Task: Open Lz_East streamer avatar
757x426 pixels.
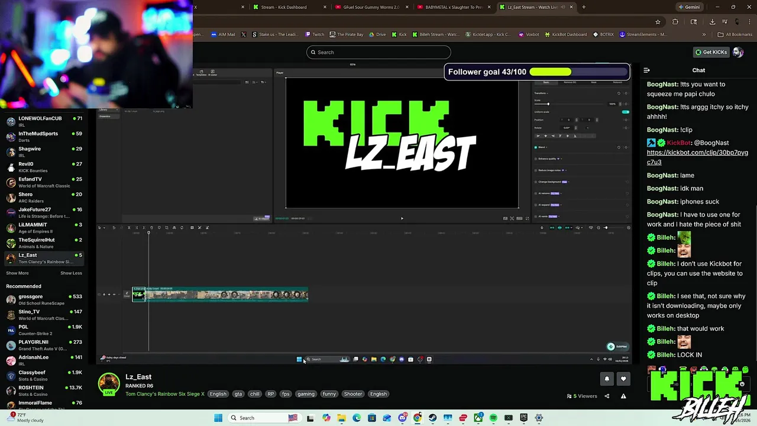Action: tap(109, 383)
